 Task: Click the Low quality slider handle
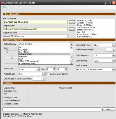(7, 51)
